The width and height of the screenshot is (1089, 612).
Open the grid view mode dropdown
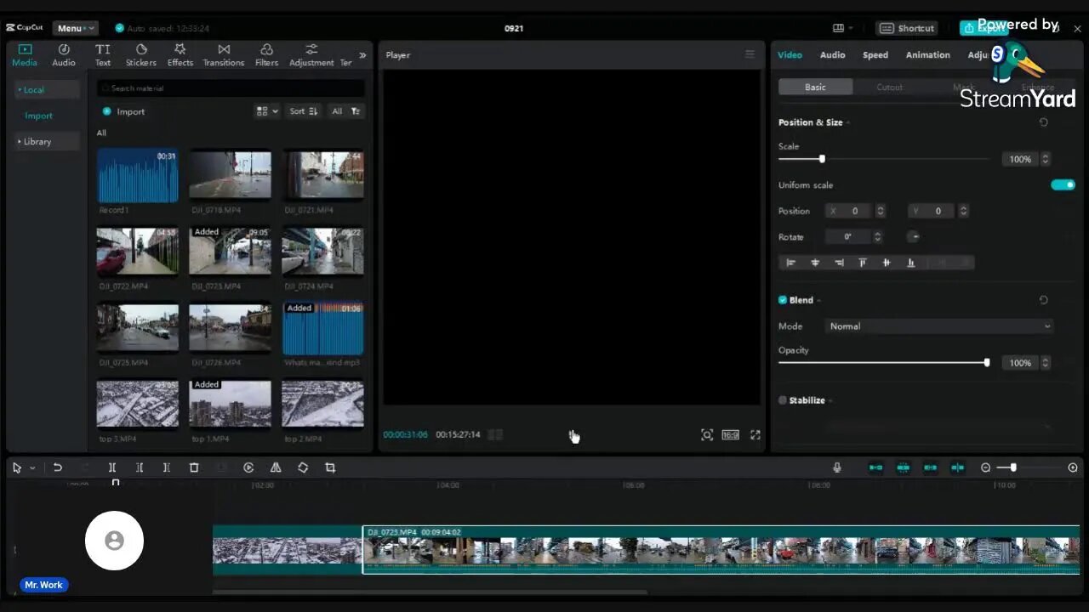(x=266, y=111)
